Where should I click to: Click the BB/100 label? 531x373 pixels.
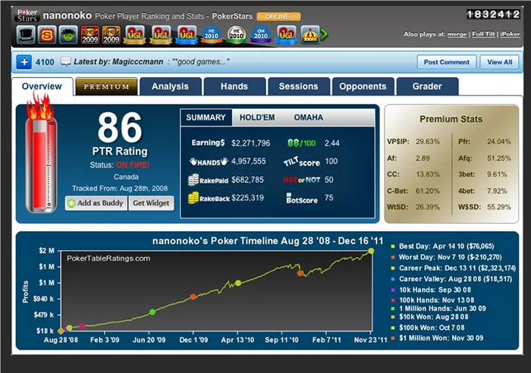(x=301, y=143)
